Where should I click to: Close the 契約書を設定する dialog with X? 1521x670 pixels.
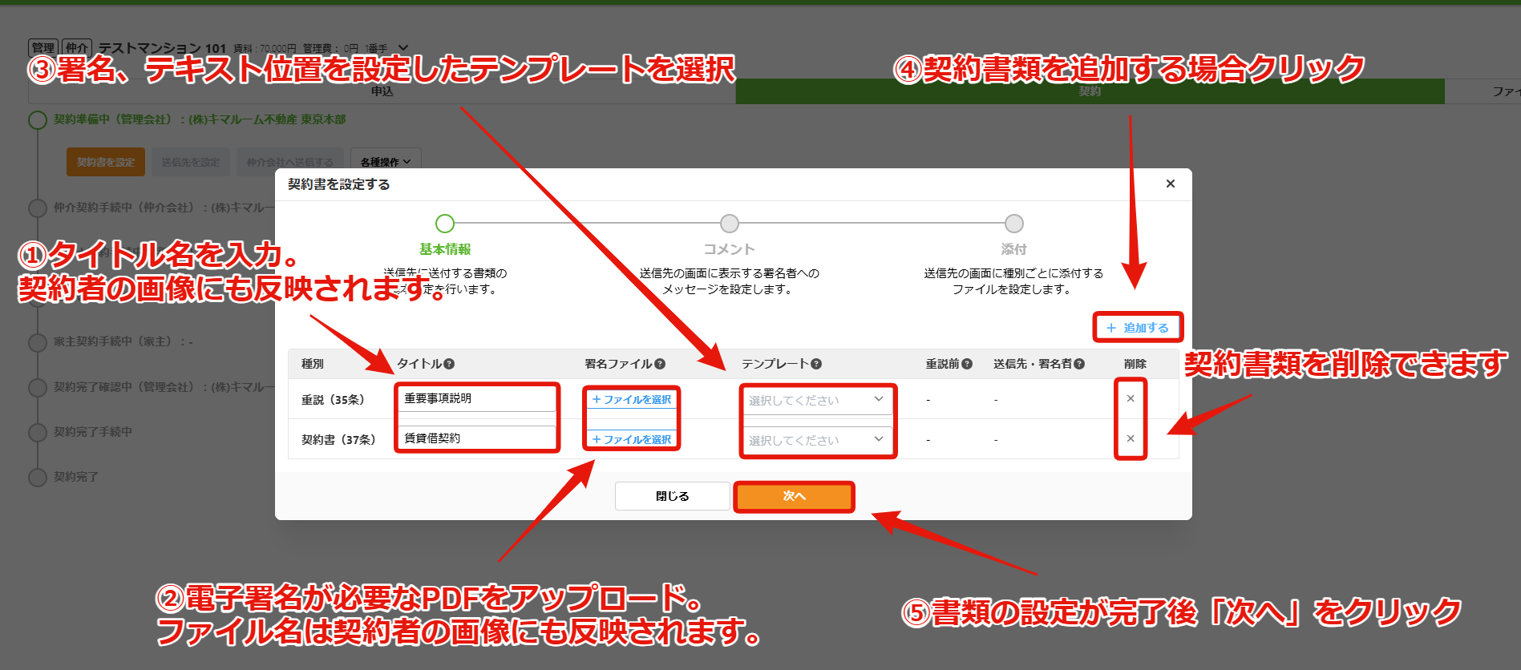pyautogui.click(x=1171, y=184)
